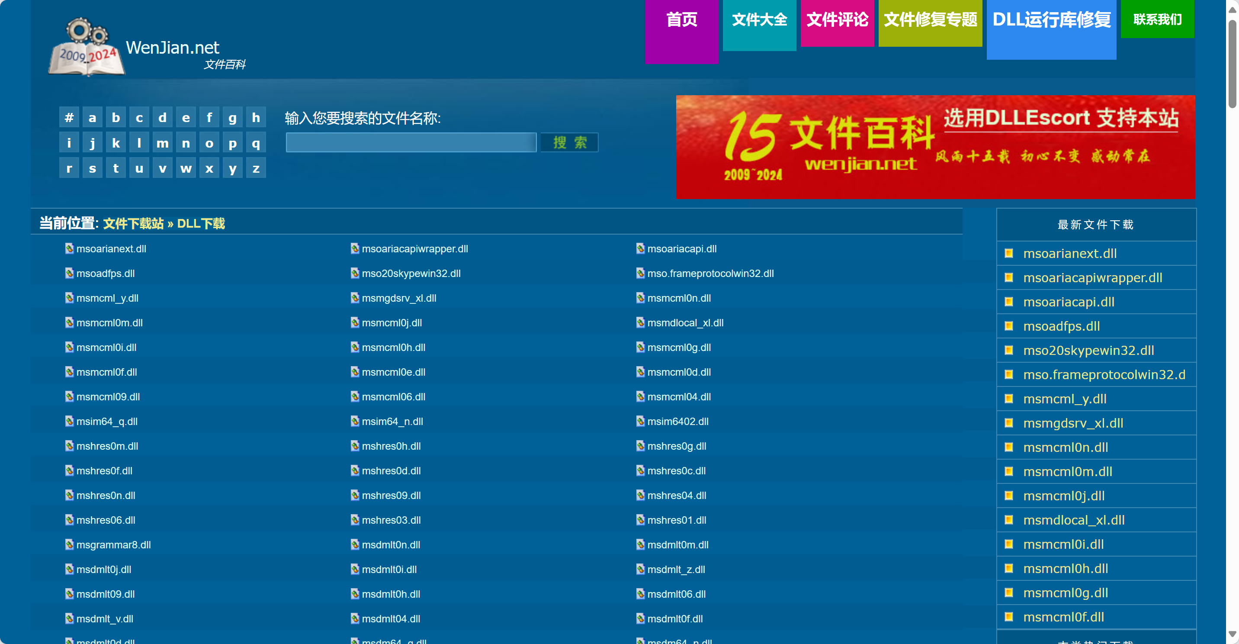Image resolution: width=1239 pixels, height=644 pixels.
Task: Open the DLL运行库修复 navigation tab
Action: click(x=1051, y=30)
